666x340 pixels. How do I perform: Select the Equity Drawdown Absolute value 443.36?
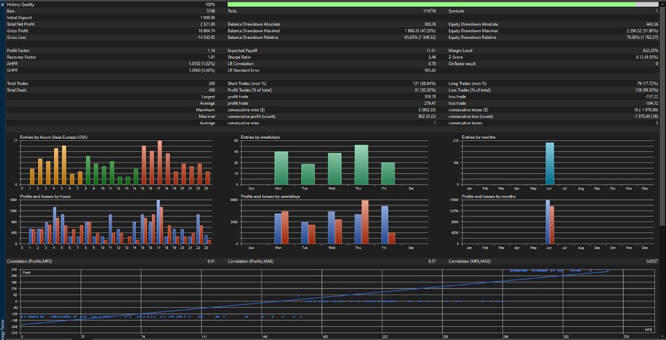652,24
